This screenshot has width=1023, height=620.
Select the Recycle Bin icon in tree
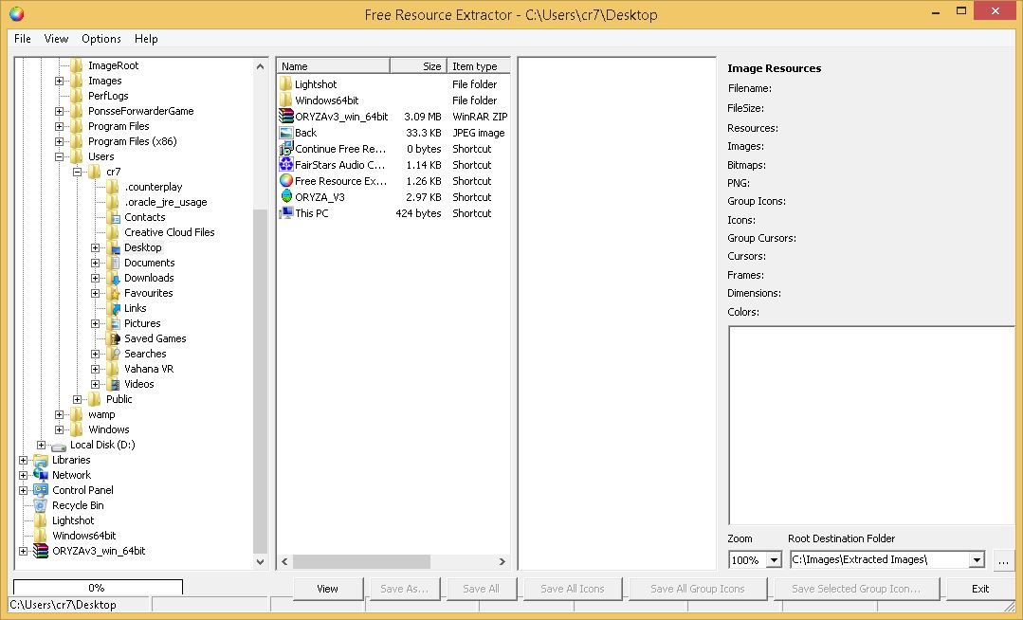[39, 504]
